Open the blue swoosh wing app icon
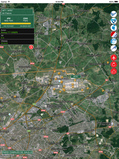The height and width of the screenshot is (159, 119). [114, 48]
